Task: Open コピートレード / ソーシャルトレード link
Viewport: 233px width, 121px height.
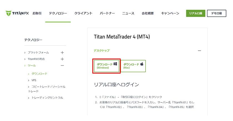Action: tap(48, 87)
